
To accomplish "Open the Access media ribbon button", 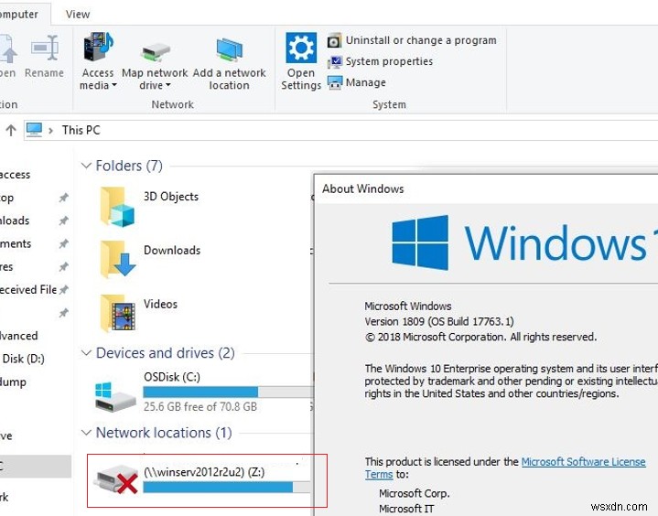I will (98, 61).
